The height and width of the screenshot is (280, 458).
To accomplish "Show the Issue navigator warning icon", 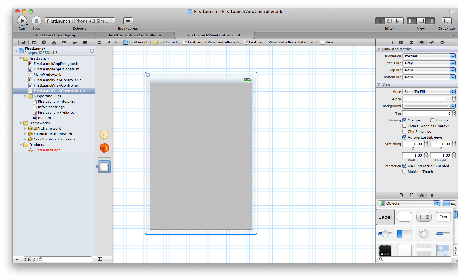I will point(54,42).
